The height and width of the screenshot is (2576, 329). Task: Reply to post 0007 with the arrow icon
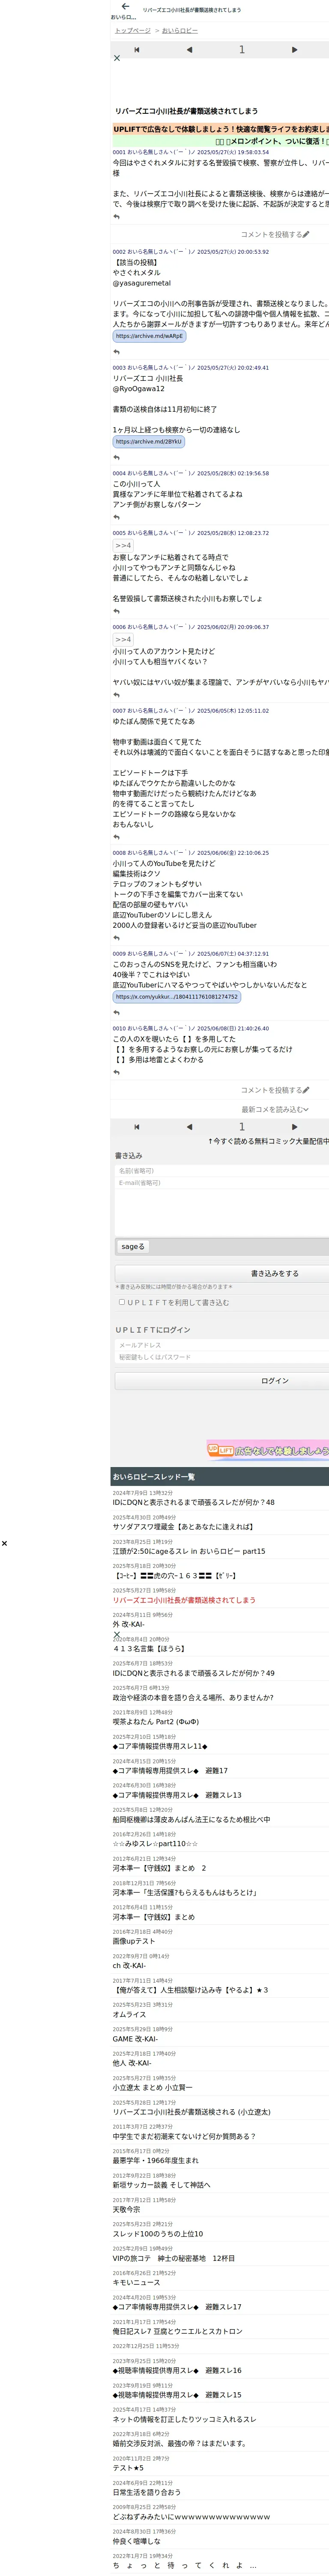pos(117,838)
